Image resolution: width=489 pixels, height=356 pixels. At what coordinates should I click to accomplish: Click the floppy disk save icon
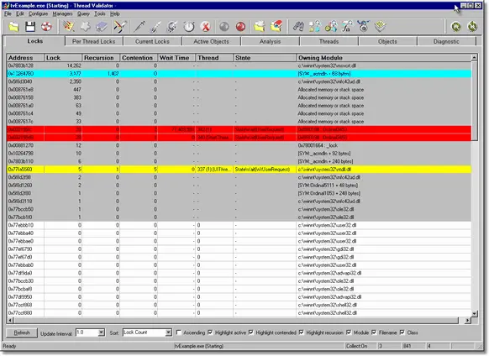(x=30, y=27)
